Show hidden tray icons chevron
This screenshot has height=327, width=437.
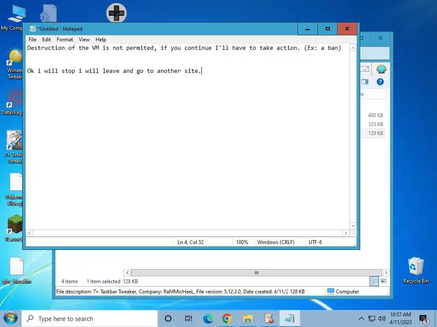[x=361, y=318]
